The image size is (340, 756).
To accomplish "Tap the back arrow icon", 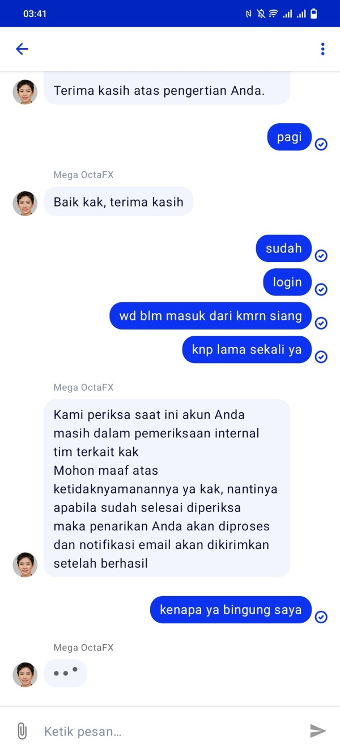I will point(22,49).
